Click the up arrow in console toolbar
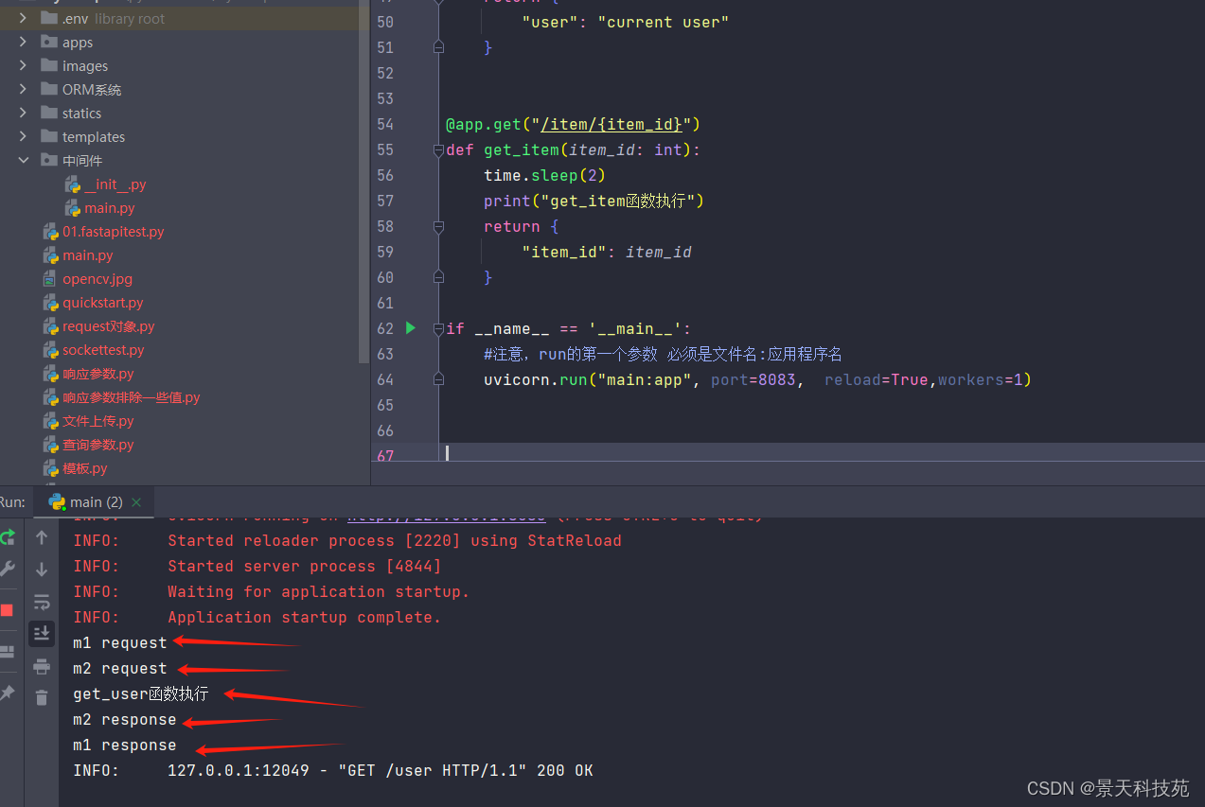Viewport: 1205px width, 807px height. coord(42,537)
